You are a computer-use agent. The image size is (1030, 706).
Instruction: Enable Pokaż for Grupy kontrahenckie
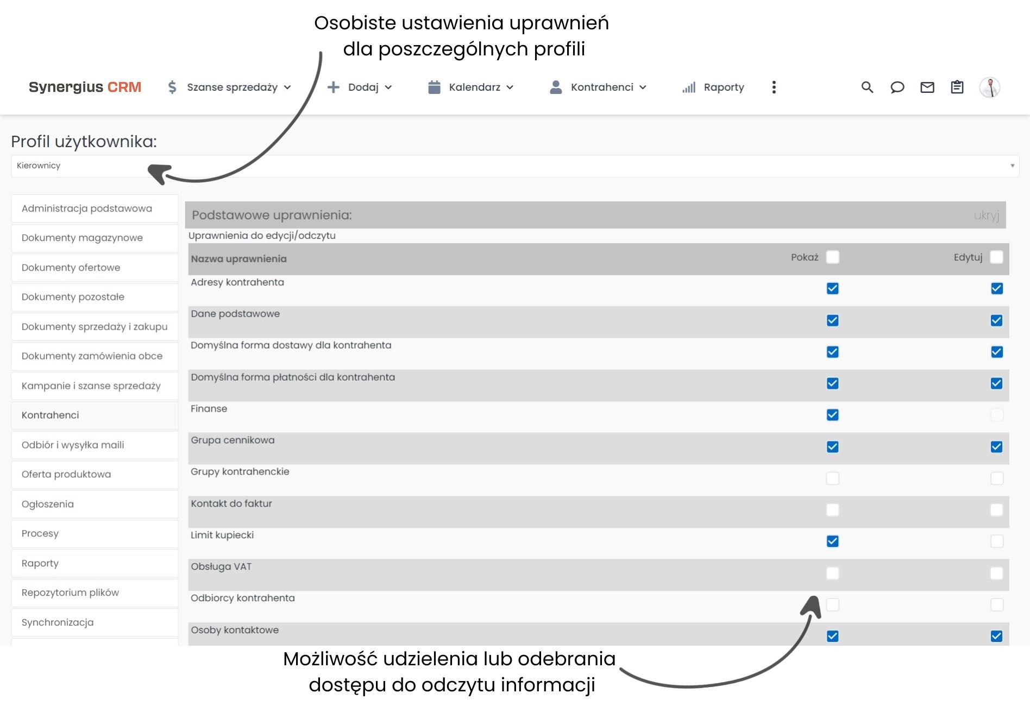tap(831, 478)
